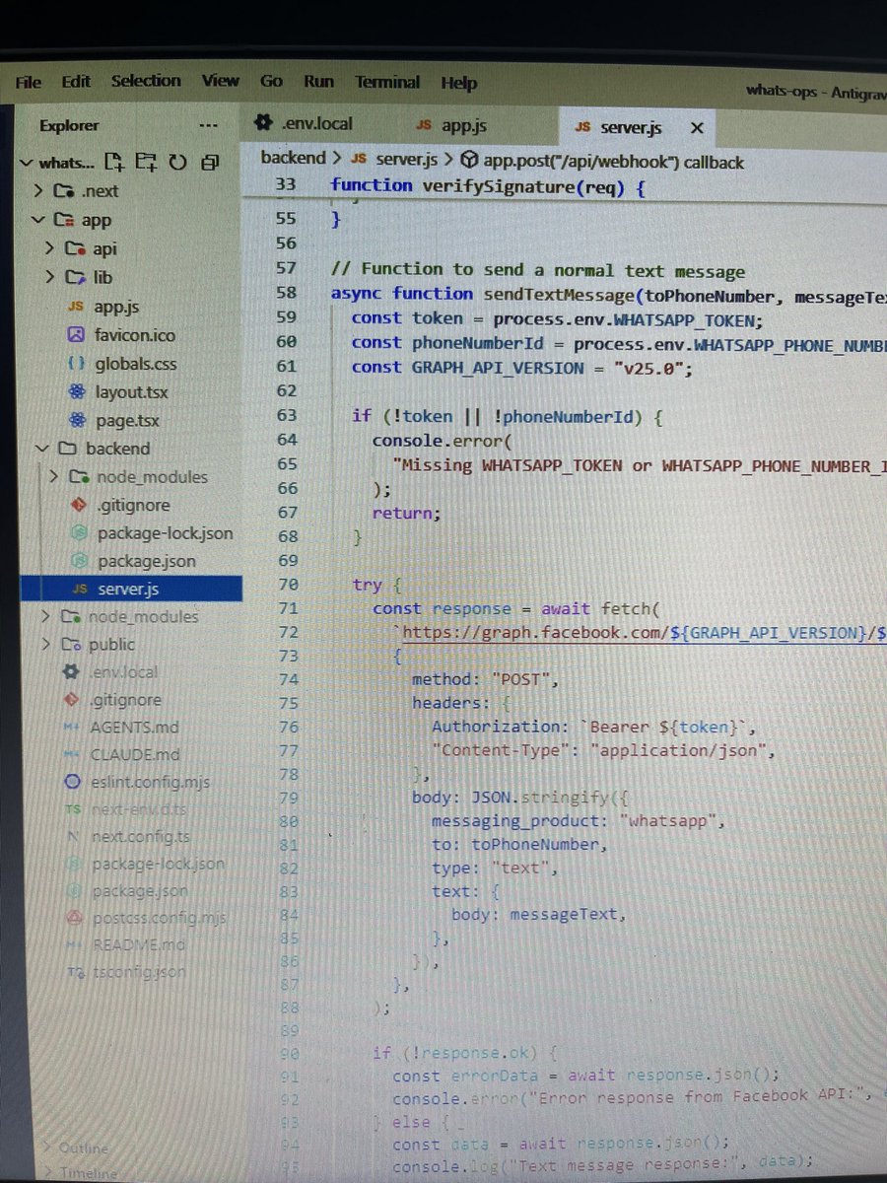
Task: Open the Terminal menu
Action: click(387, 83)
